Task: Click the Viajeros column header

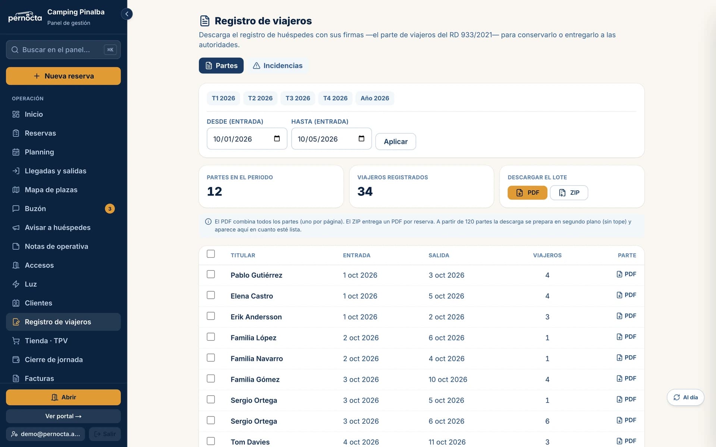Action: [x=547, y=255]
